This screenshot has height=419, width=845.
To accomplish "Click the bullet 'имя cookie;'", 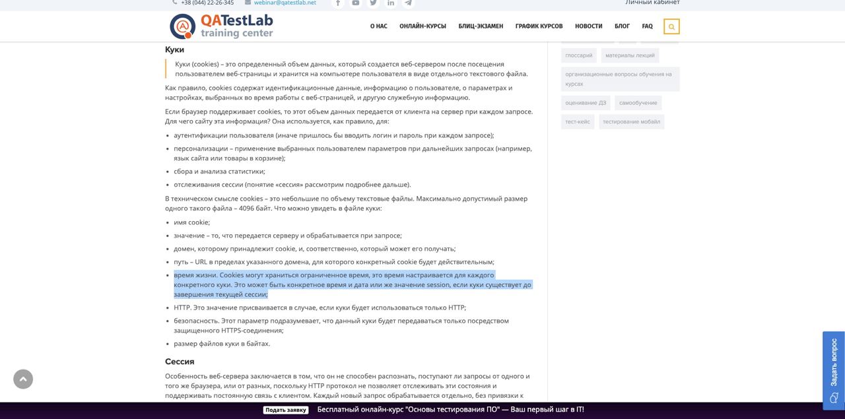I will tap(191, 222).
